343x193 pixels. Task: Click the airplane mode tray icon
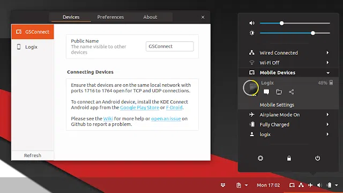click(310, 185)
